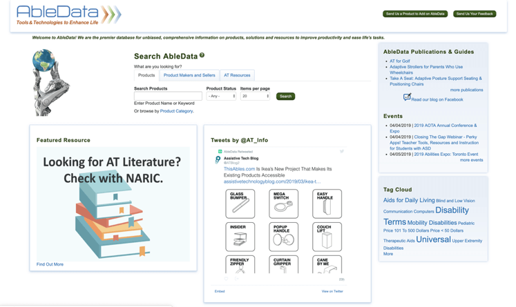This screenshot has width=516, height=307.
Task: Click Blind and Low Vision tag
Action: 455,201
